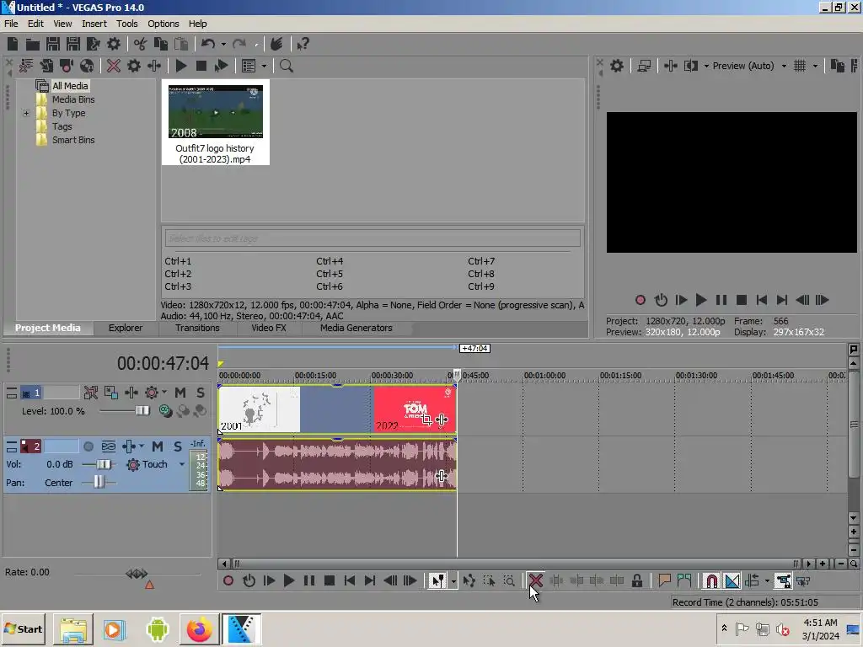This screenshot has height=647, width=863.
Task: Play the project in Video Preview transport
Action: pyautogui.click(x=700, y=300)
